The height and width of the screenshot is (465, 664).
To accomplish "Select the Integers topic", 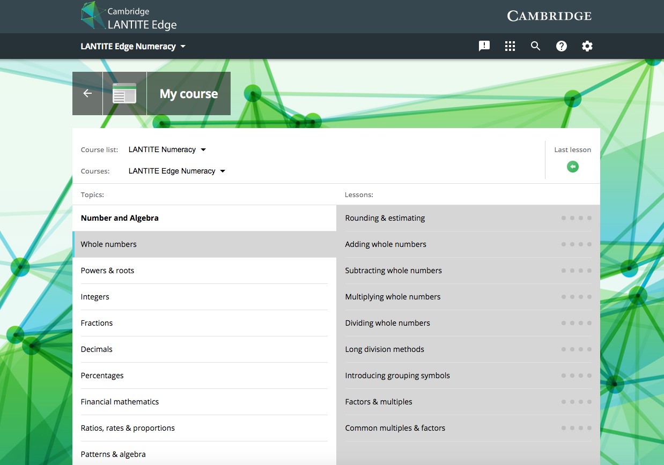I will coord(204,297).
